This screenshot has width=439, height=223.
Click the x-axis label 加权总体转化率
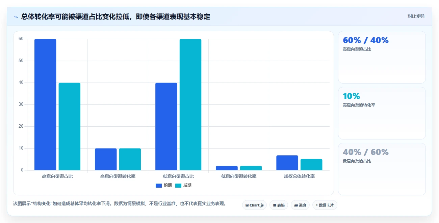coord(299,176)
